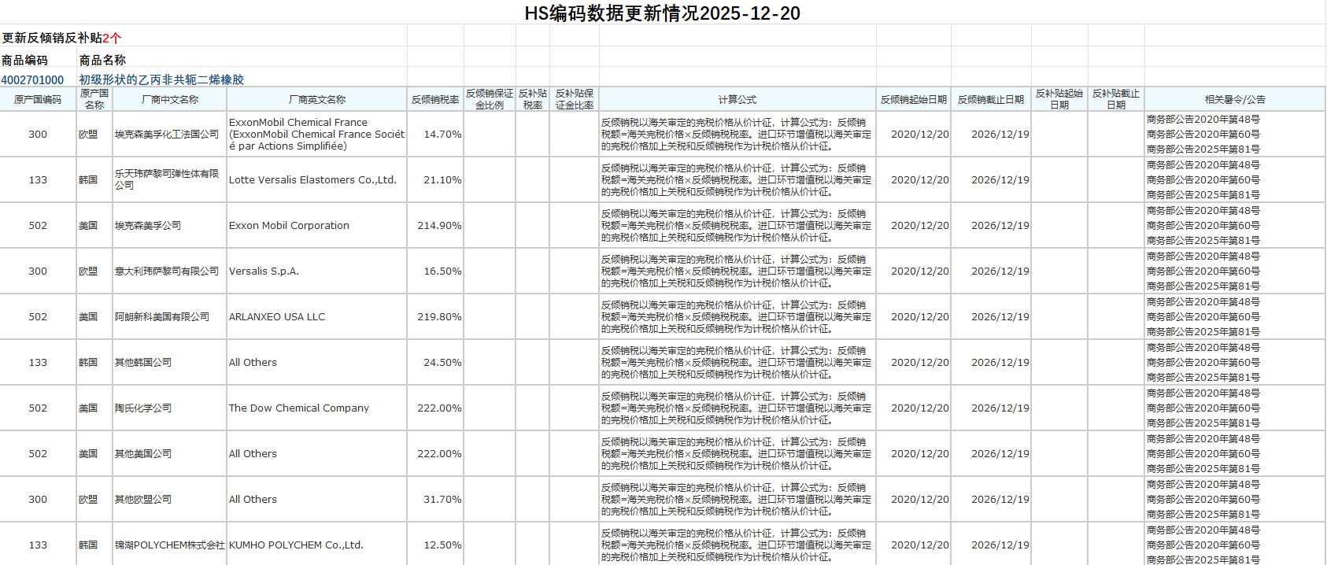Click the 计算公式 column header
The image size is (1327, 565).
pos(737,100)
